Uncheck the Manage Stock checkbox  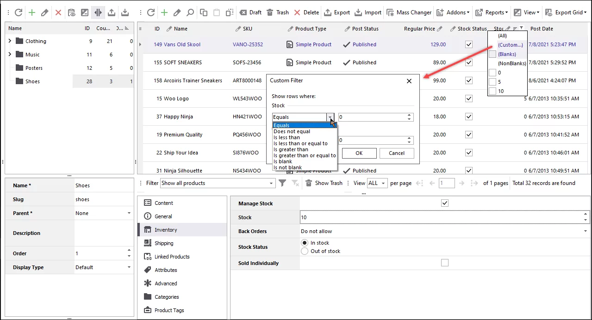tap(444, 203)
